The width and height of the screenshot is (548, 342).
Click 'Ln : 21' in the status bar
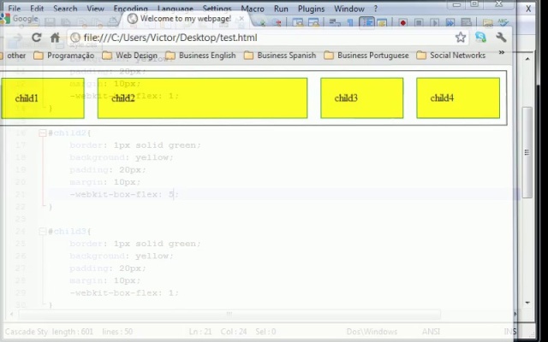(x=200, y=331)
